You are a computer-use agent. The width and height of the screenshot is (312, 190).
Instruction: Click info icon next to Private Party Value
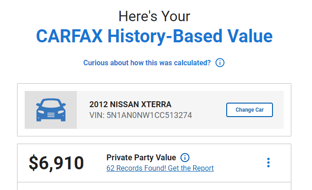(185, 158)
